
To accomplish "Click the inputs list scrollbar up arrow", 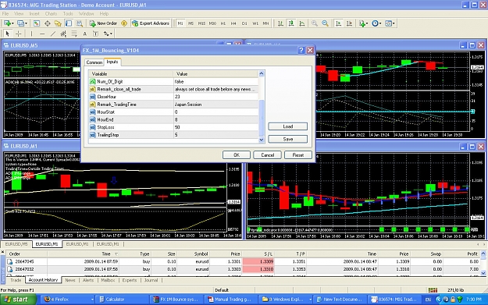I will point(262,73).
